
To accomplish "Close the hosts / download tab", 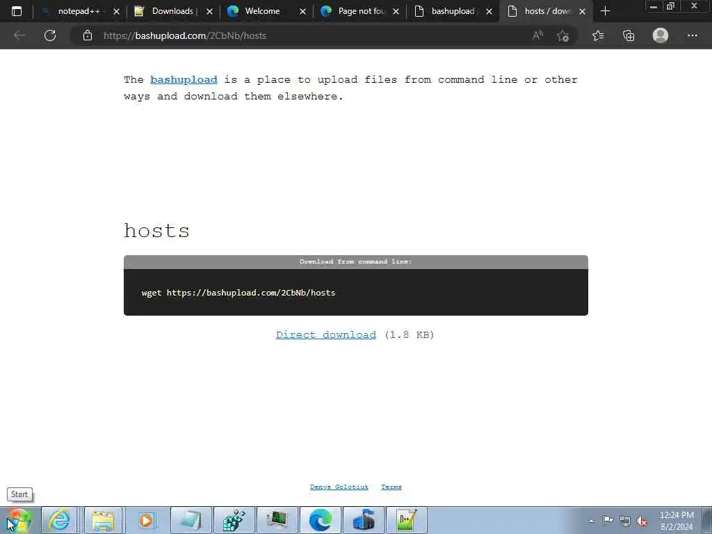I will pyautogui.click(x=583, y=11).
